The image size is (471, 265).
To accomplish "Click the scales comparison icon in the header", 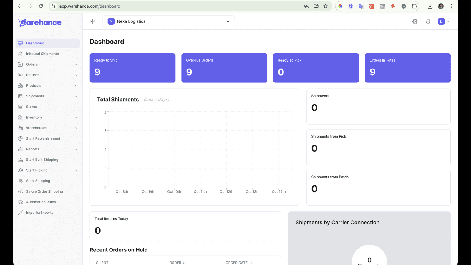I will 415,21.
